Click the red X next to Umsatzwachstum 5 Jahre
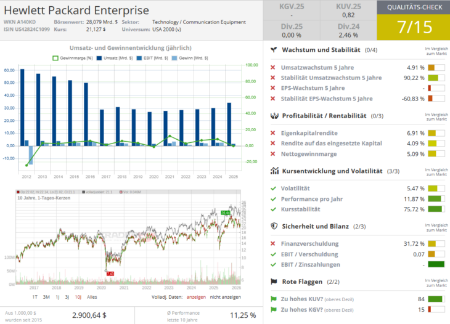The width and height of the screenshot is (450, 324). (273, 67)
